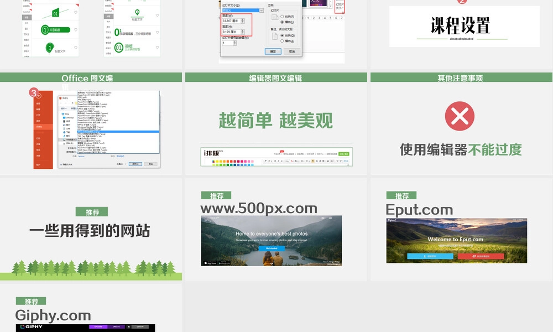This screenshot has height=332, width=553.
Task: Click the Save button in Save As dialog
Action: [135, 164]
